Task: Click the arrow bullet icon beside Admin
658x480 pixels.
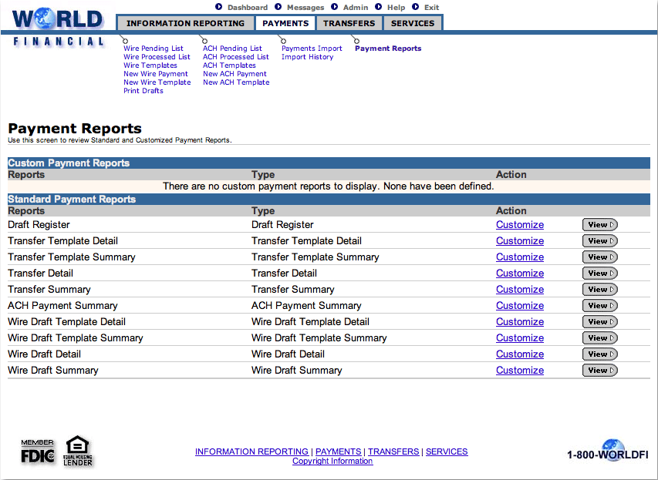Action: click(335, 7)
